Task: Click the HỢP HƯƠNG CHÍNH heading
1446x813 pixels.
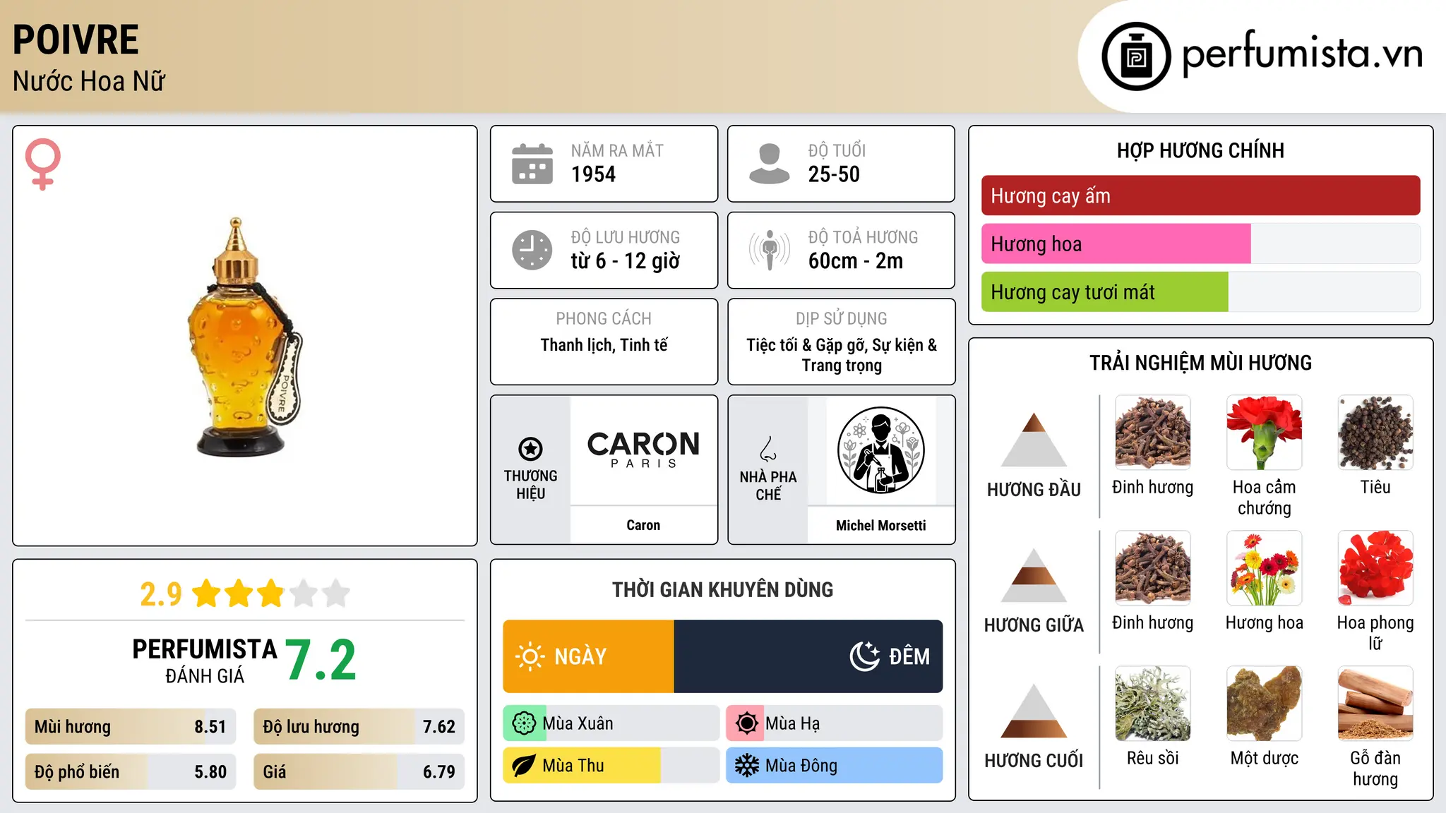Action: (x=1200, y=150)
